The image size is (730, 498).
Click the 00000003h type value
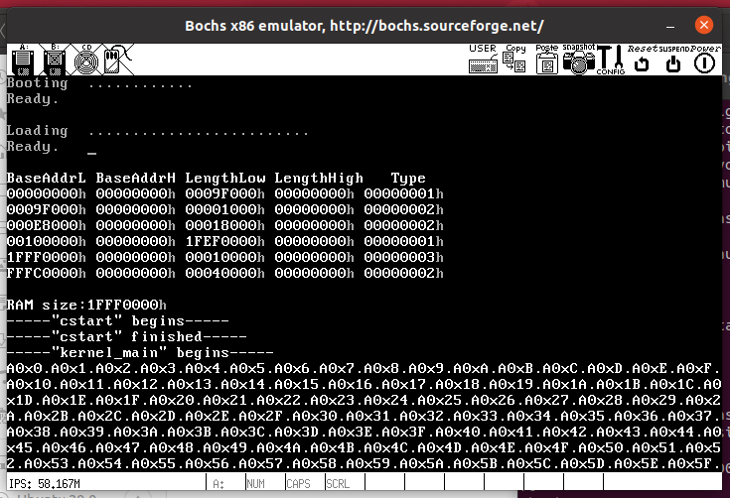[x=403, y=257]
